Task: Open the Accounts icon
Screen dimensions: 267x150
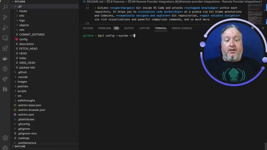Action: (5, 138)
